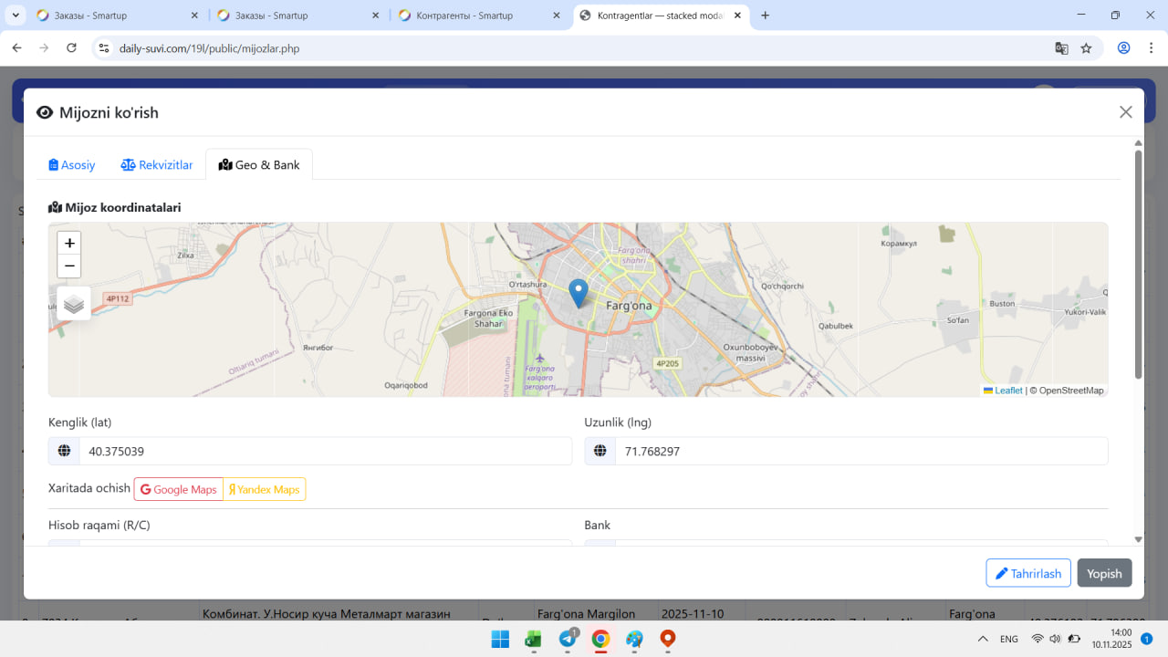The width and height of the screenshot is (1168, 657).
Task: Open Telegram from the taskbar
Action: pyautogui.click(x=568, y=639)
